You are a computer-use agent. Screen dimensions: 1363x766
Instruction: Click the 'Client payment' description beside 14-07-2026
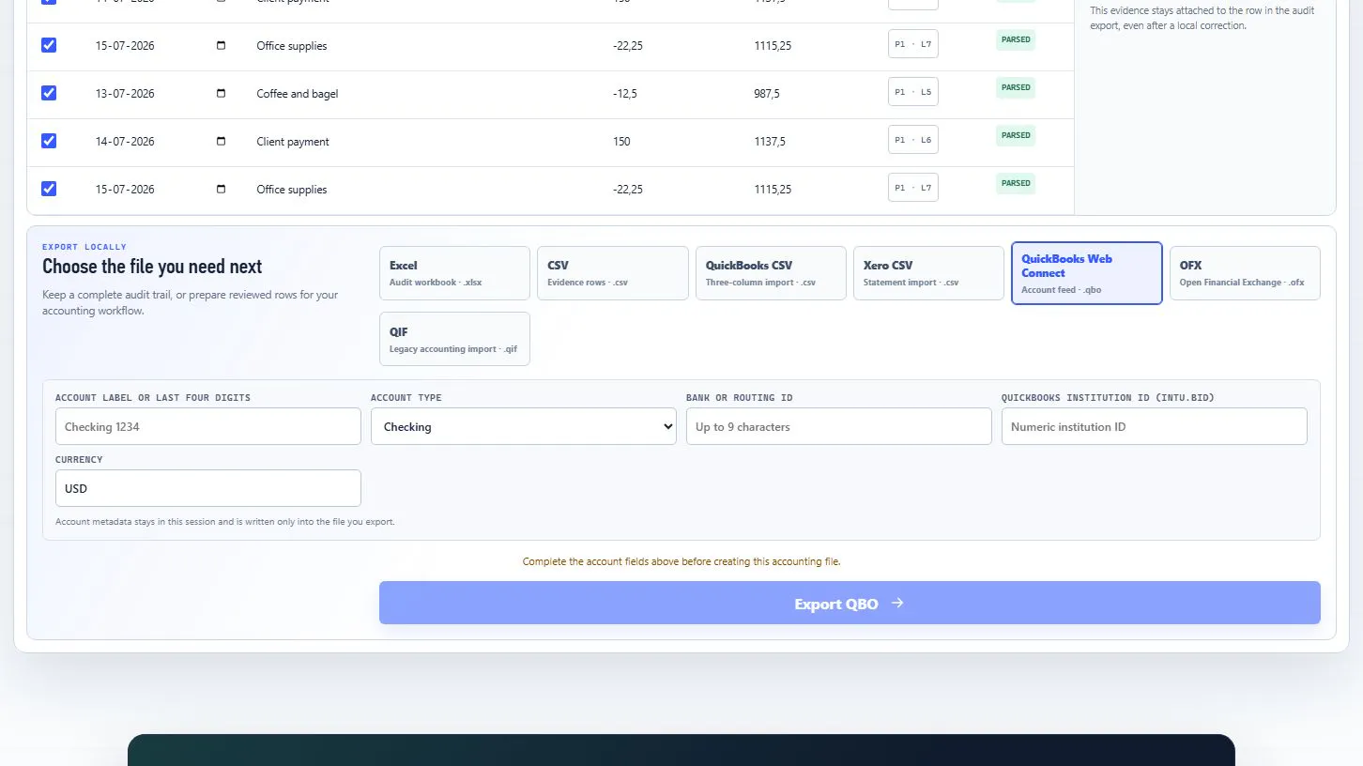293,142
